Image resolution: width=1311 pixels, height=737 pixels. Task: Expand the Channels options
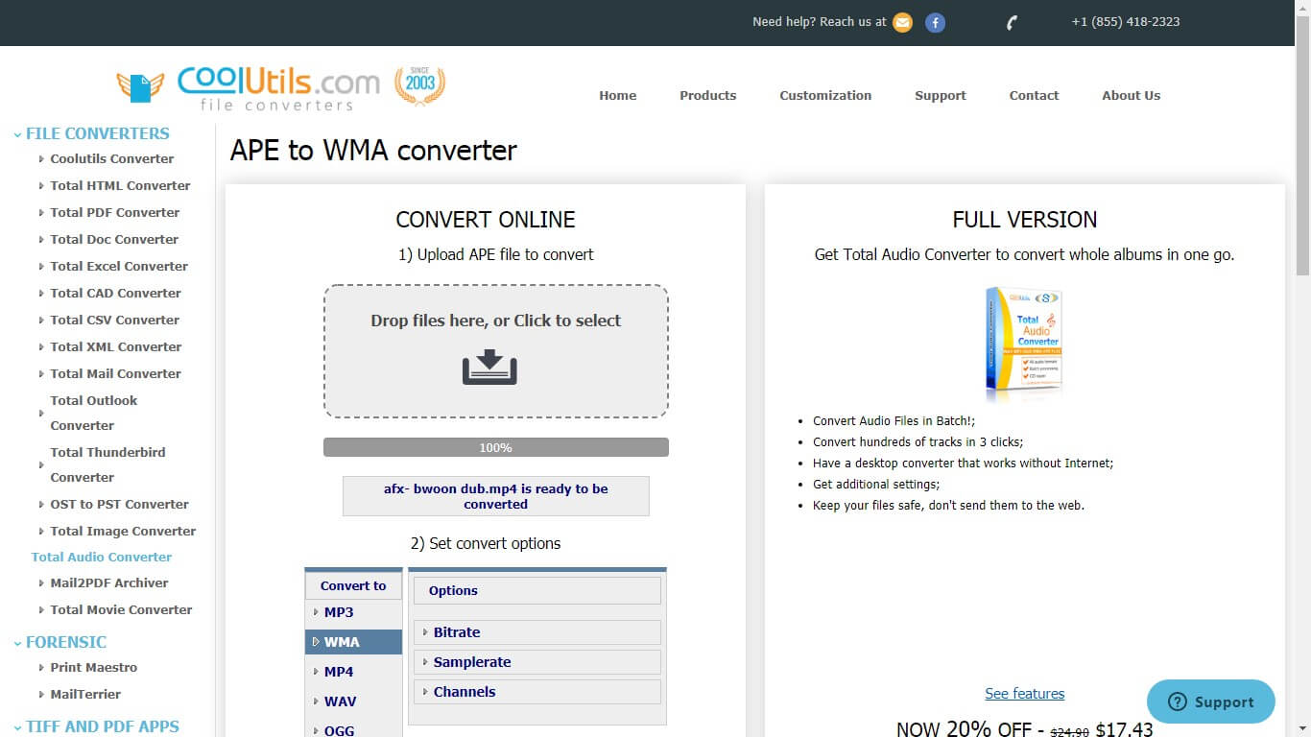click(x=537, y=692)
